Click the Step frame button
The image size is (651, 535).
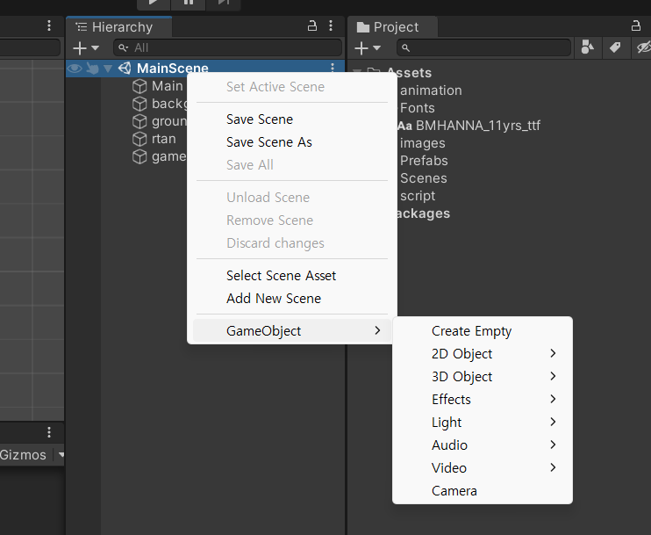tap(224, 3)
